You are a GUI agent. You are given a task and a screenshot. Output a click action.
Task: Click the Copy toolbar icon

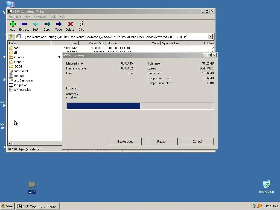(x=47, y=24)
